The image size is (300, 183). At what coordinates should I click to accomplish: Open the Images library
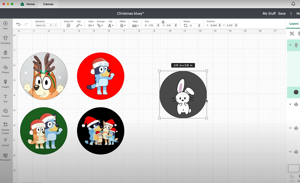[x=6, y=84]
